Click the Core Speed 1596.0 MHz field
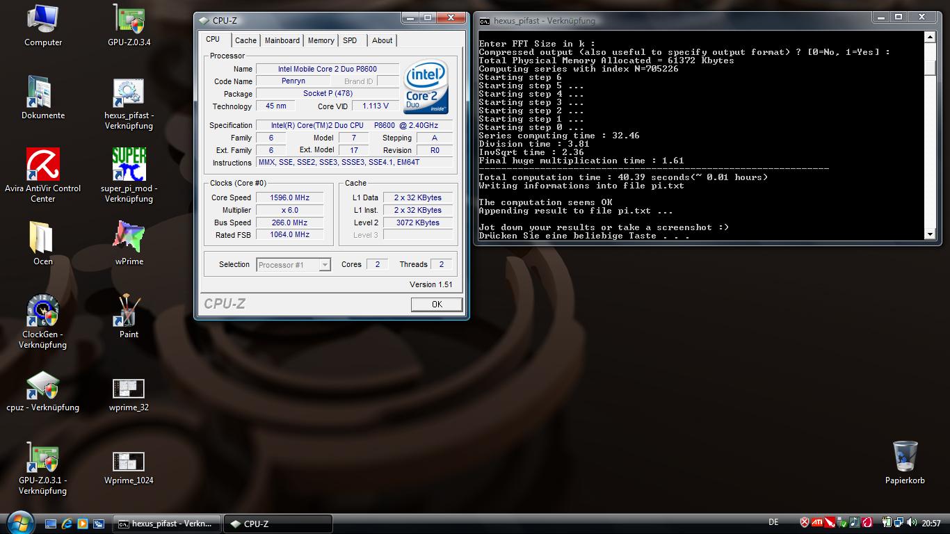This screenshot has width=950, height=534. click(289, 197)
